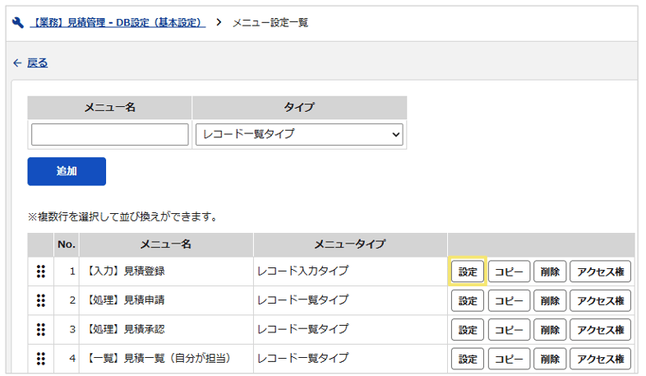Screen dimensions: 646x376
Task: Click the メニュー設定一覧 breadcrumb text
Action: 270,23
